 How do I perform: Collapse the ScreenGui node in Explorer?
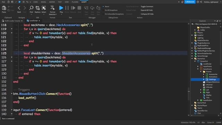click(x=195, y=61)
